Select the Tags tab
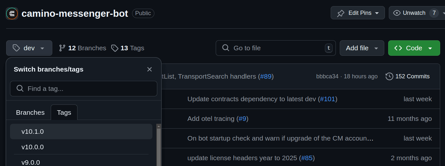Image resolution: width=445 pixels, height=166 pixels. coord(64,112)
